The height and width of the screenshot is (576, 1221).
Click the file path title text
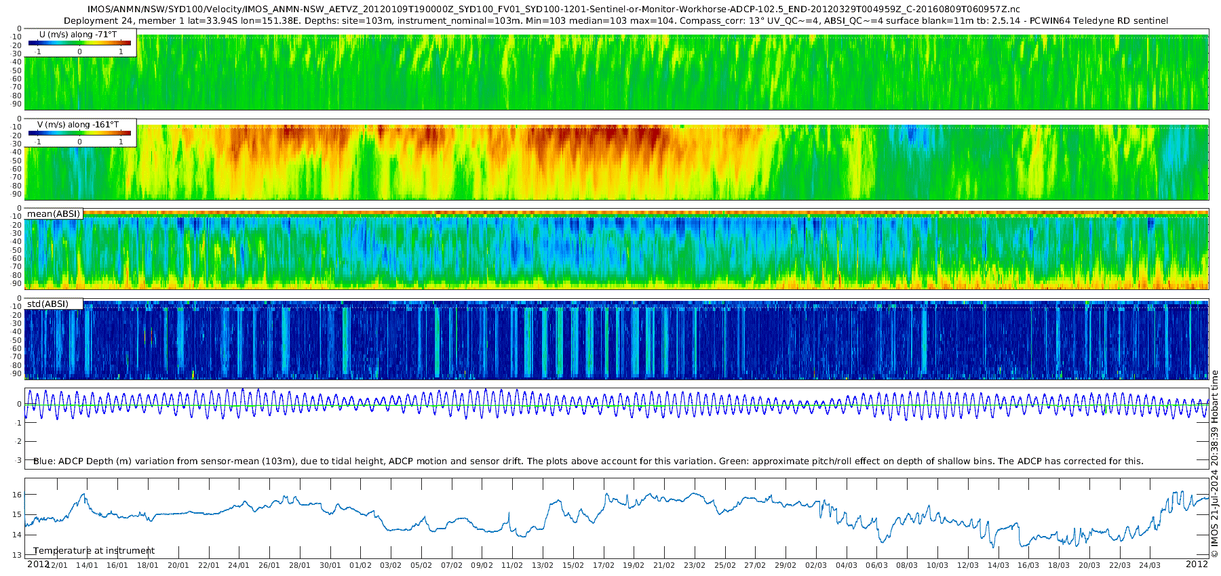pos(553,9)
